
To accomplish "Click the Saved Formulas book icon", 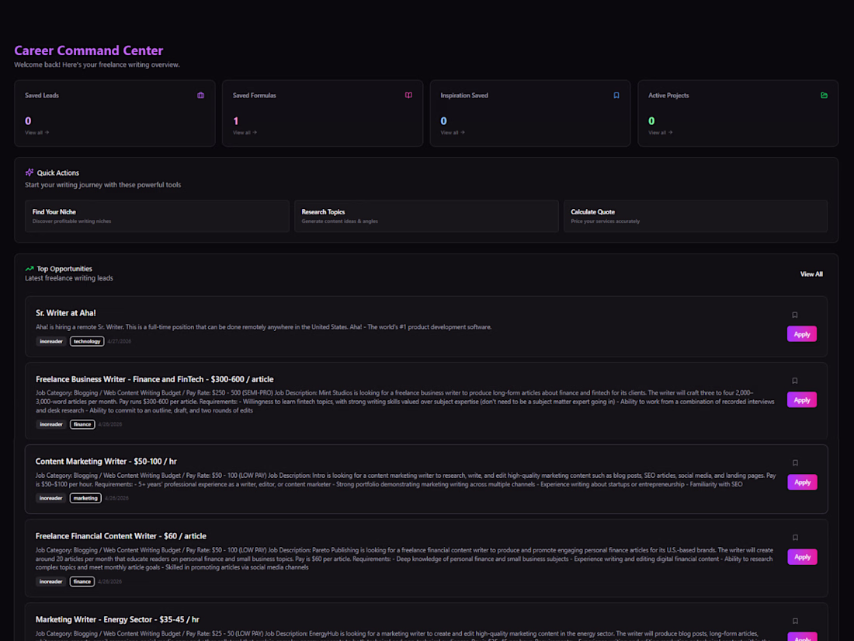I will tap(408, 96).
